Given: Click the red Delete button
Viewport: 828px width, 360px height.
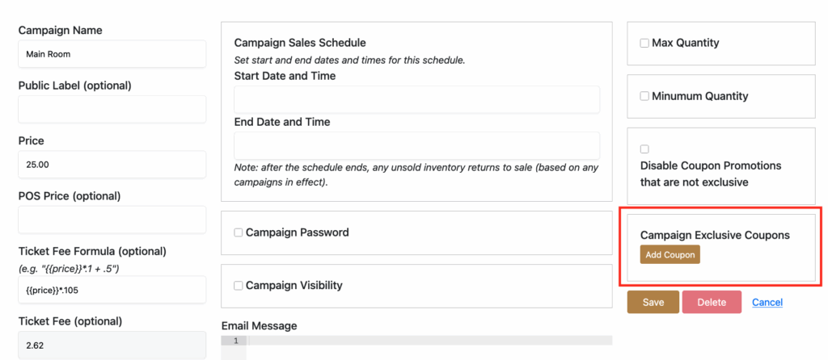Looking at the screenshot, I should (x=712, y=303).
